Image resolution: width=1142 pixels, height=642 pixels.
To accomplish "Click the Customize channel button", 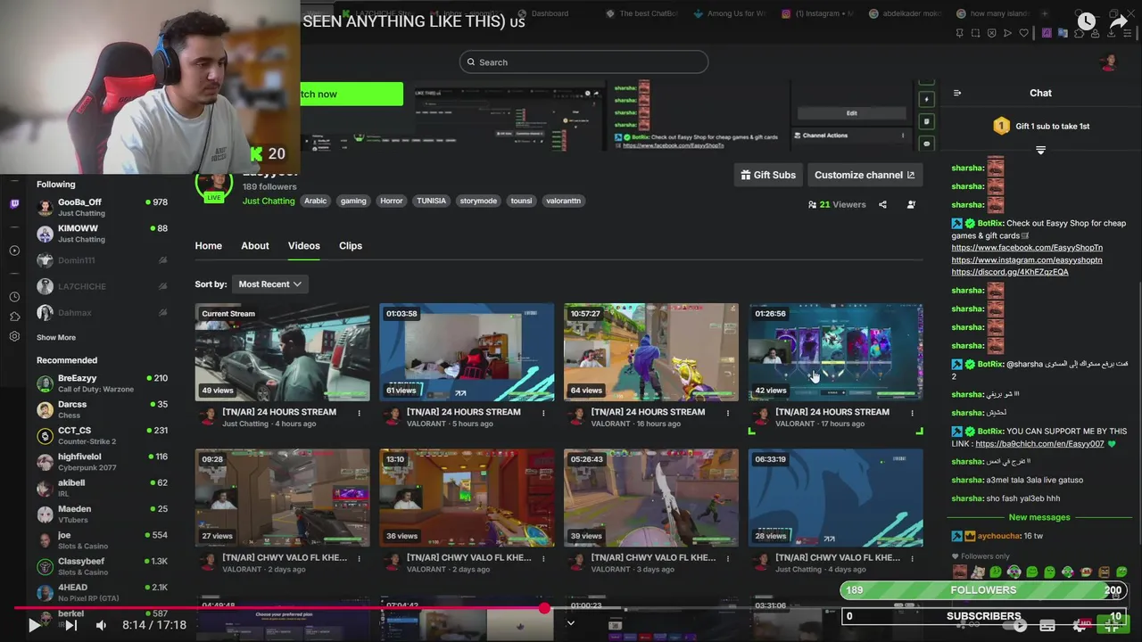I will [865, 175].
